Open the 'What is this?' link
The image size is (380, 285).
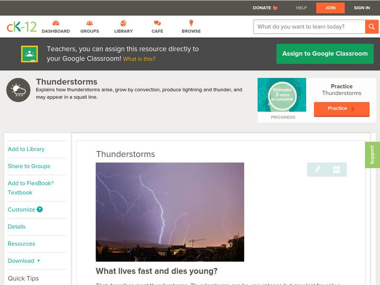click(139, 59)
